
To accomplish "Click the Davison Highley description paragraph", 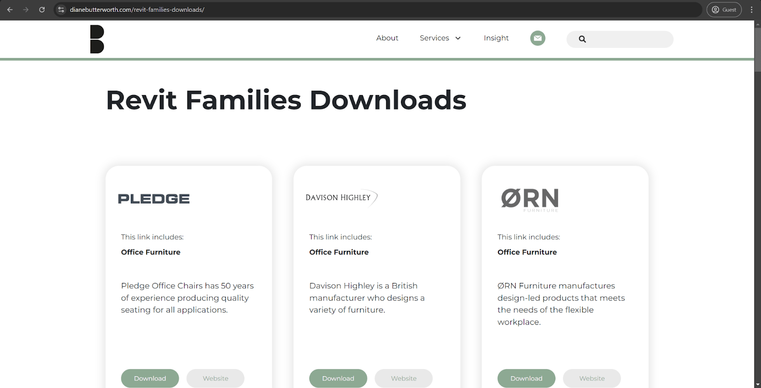I will (367, 298).
